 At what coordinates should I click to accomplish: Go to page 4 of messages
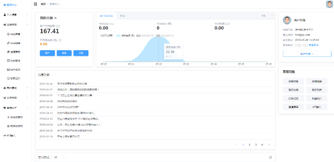[262, 145]
